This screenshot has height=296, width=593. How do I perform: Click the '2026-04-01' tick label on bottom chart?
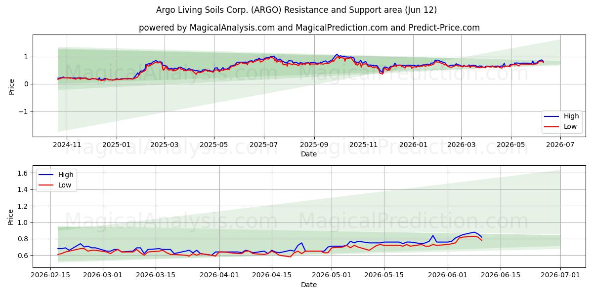[220, 276]
